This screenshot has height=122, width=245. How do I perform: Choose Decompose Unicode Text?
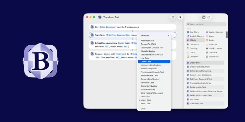point(154,48)
